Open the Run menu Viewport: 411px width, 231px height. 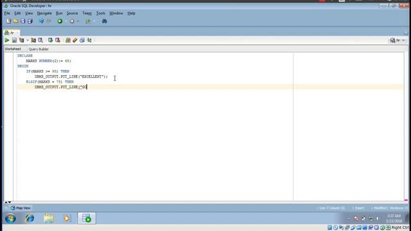coord(59,13)
